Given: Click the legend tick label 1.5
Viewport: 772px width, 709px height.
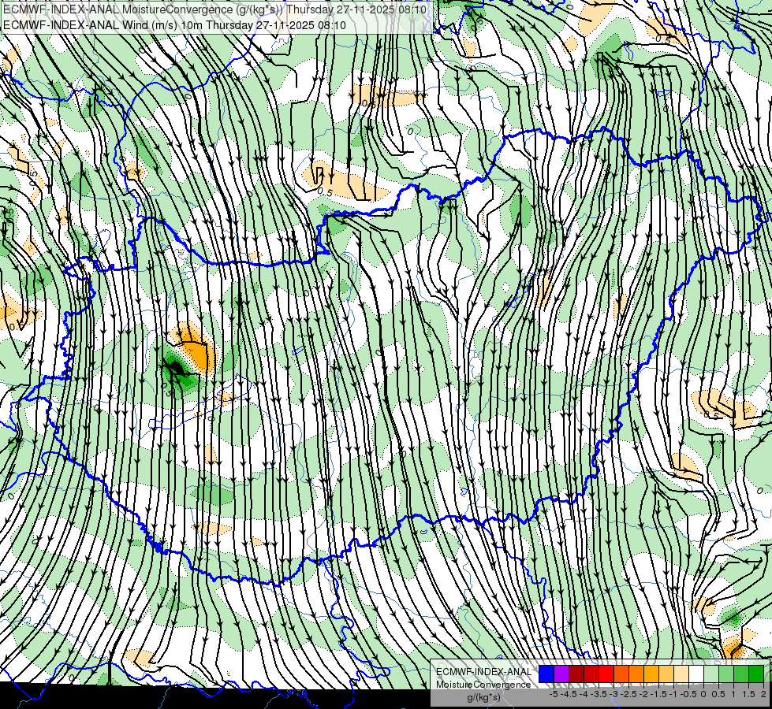Looking at the screenshot, I should tap(748, 694).
